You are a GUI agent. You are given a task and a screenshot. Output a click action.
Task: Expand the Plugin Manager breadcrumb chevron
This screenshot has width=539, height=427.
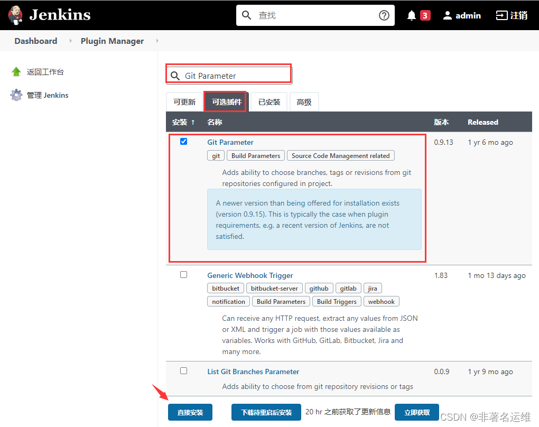tap(157, 41)
